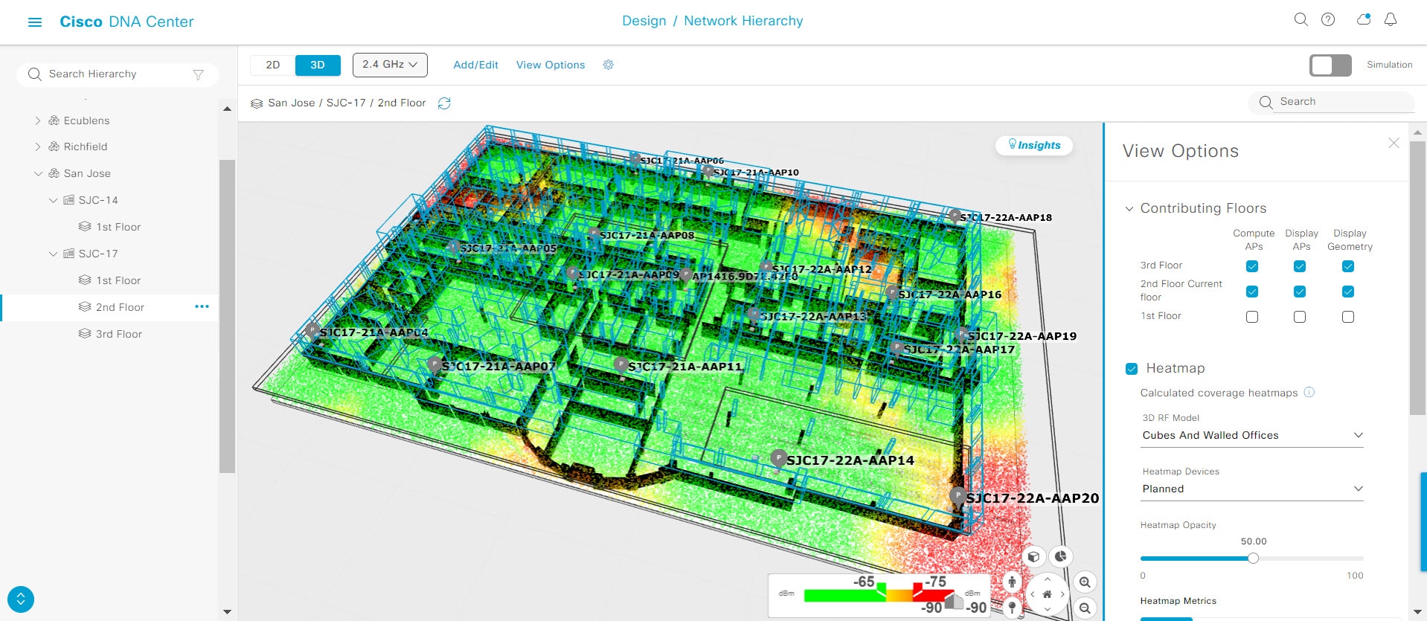Toggle the Simulation switch
This screenshot has width=1427, height=621.
coord(1330,65)
